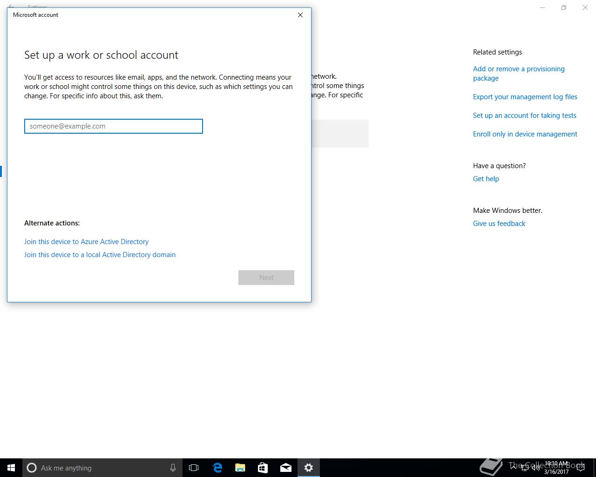This screenshot has width=596, height=477.
Task: Open the volume tray icon
Action: click(x=535, y=468)
